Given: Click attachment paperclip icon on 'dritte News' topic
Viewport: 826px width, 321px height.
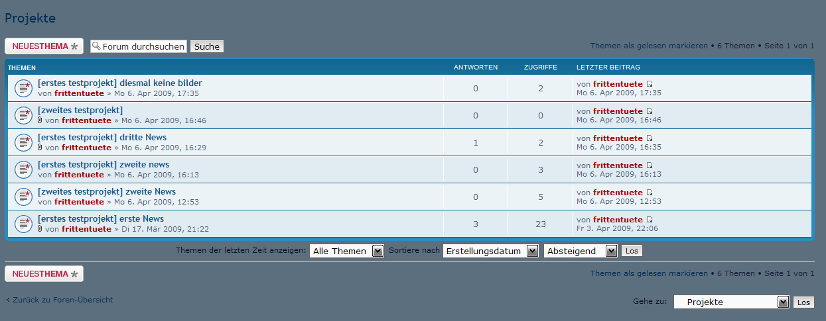Looking at the screenshot, I should (40, 148).
